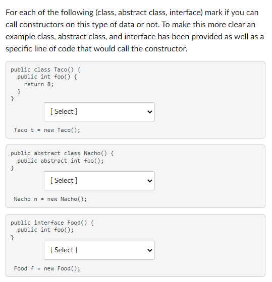Screen dimensions: 272x282
Task: Click the 'public interface Food() {' declaration
Action: [x=52, y=223]
